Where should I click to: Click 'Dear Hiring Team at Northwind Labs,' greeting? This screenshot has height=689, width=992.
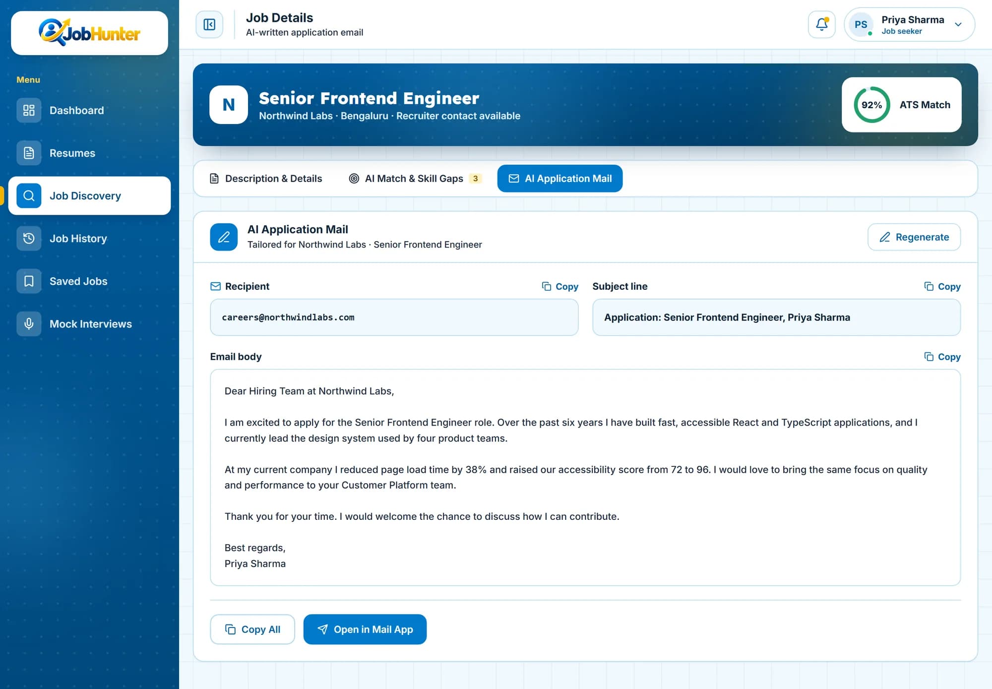[309, 391]
